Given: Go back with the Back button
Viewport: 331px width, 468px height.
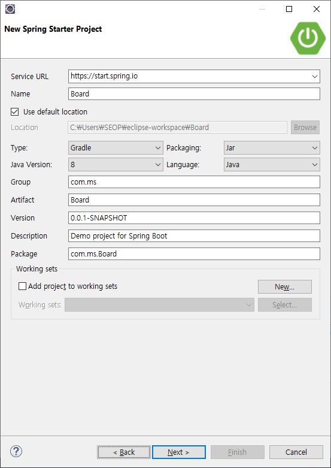Looking at the screenshot, I should click(x=124, y=452).
